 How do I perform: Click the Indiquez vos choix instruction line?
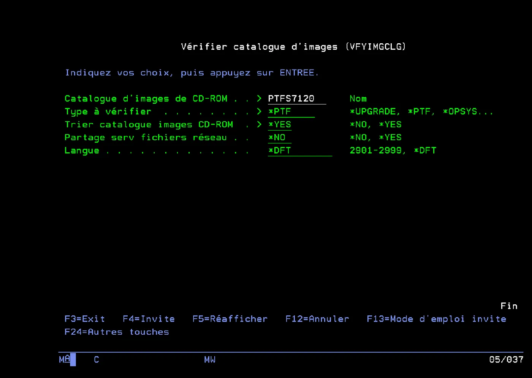pyautogui.click(x=192, y=73)
